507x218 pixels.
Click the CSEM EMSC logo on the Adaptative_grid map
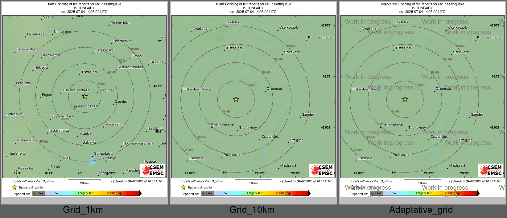click(491, 170)
